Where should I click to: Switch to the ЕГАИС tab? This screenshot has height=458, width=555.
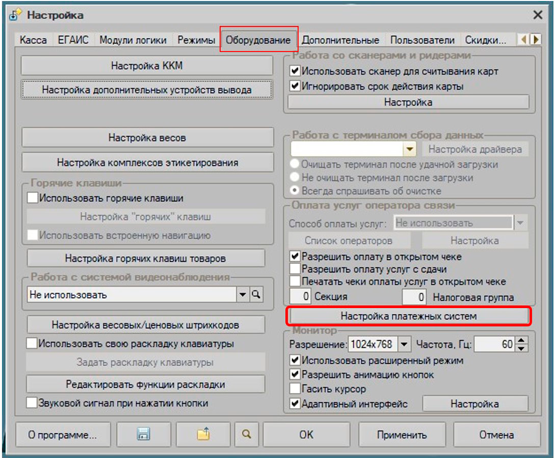[73, 40]
